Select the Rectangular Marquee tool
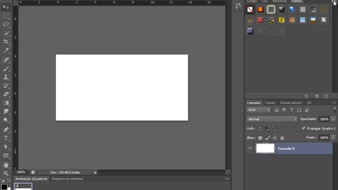The image size is (338, 190). click(x=6, y=16)
